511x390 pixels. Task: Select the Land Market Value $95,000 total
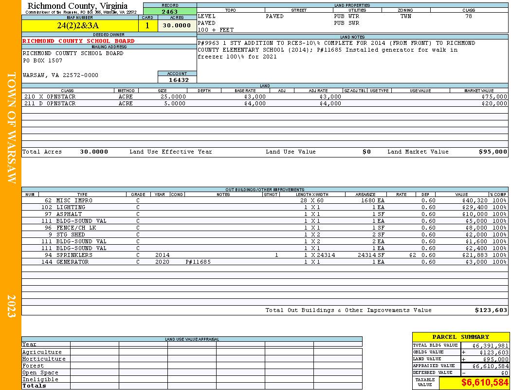pos(493,152)
